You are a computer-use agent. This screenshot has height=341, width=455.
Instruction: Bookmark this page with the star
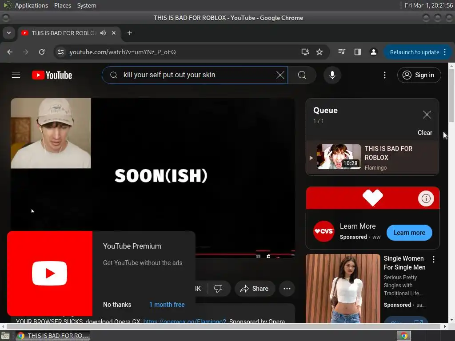[x=319, y=52]
